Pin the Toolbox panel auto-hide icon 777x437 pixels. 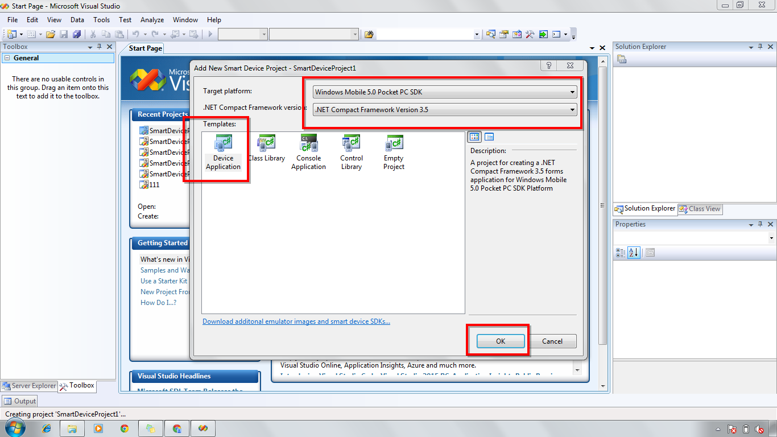[x=100, y=47]
